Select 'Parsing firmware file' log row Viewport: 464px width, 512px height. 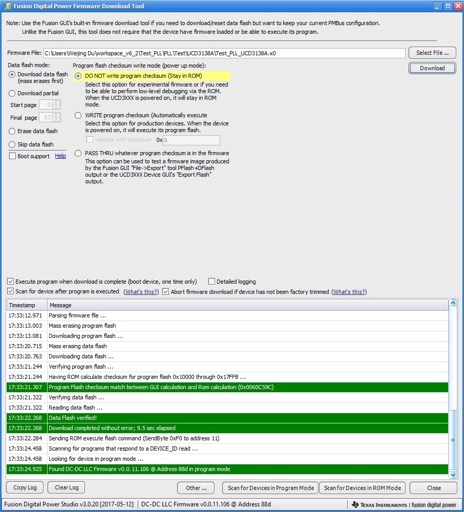click(227, 315)
